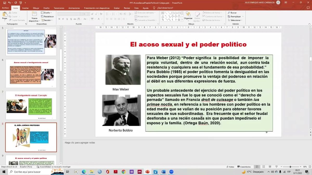This screenshot has height=175, width=312.
Task: Open the Reemplazar dropdown arrow
Action: tap(242, 16)
